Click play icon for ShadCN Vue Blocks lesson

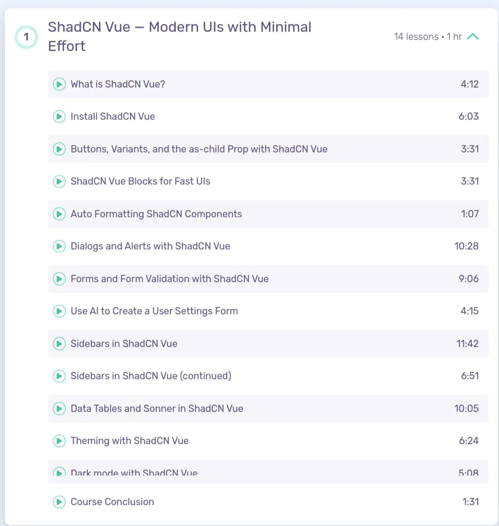tap(60, 182)
